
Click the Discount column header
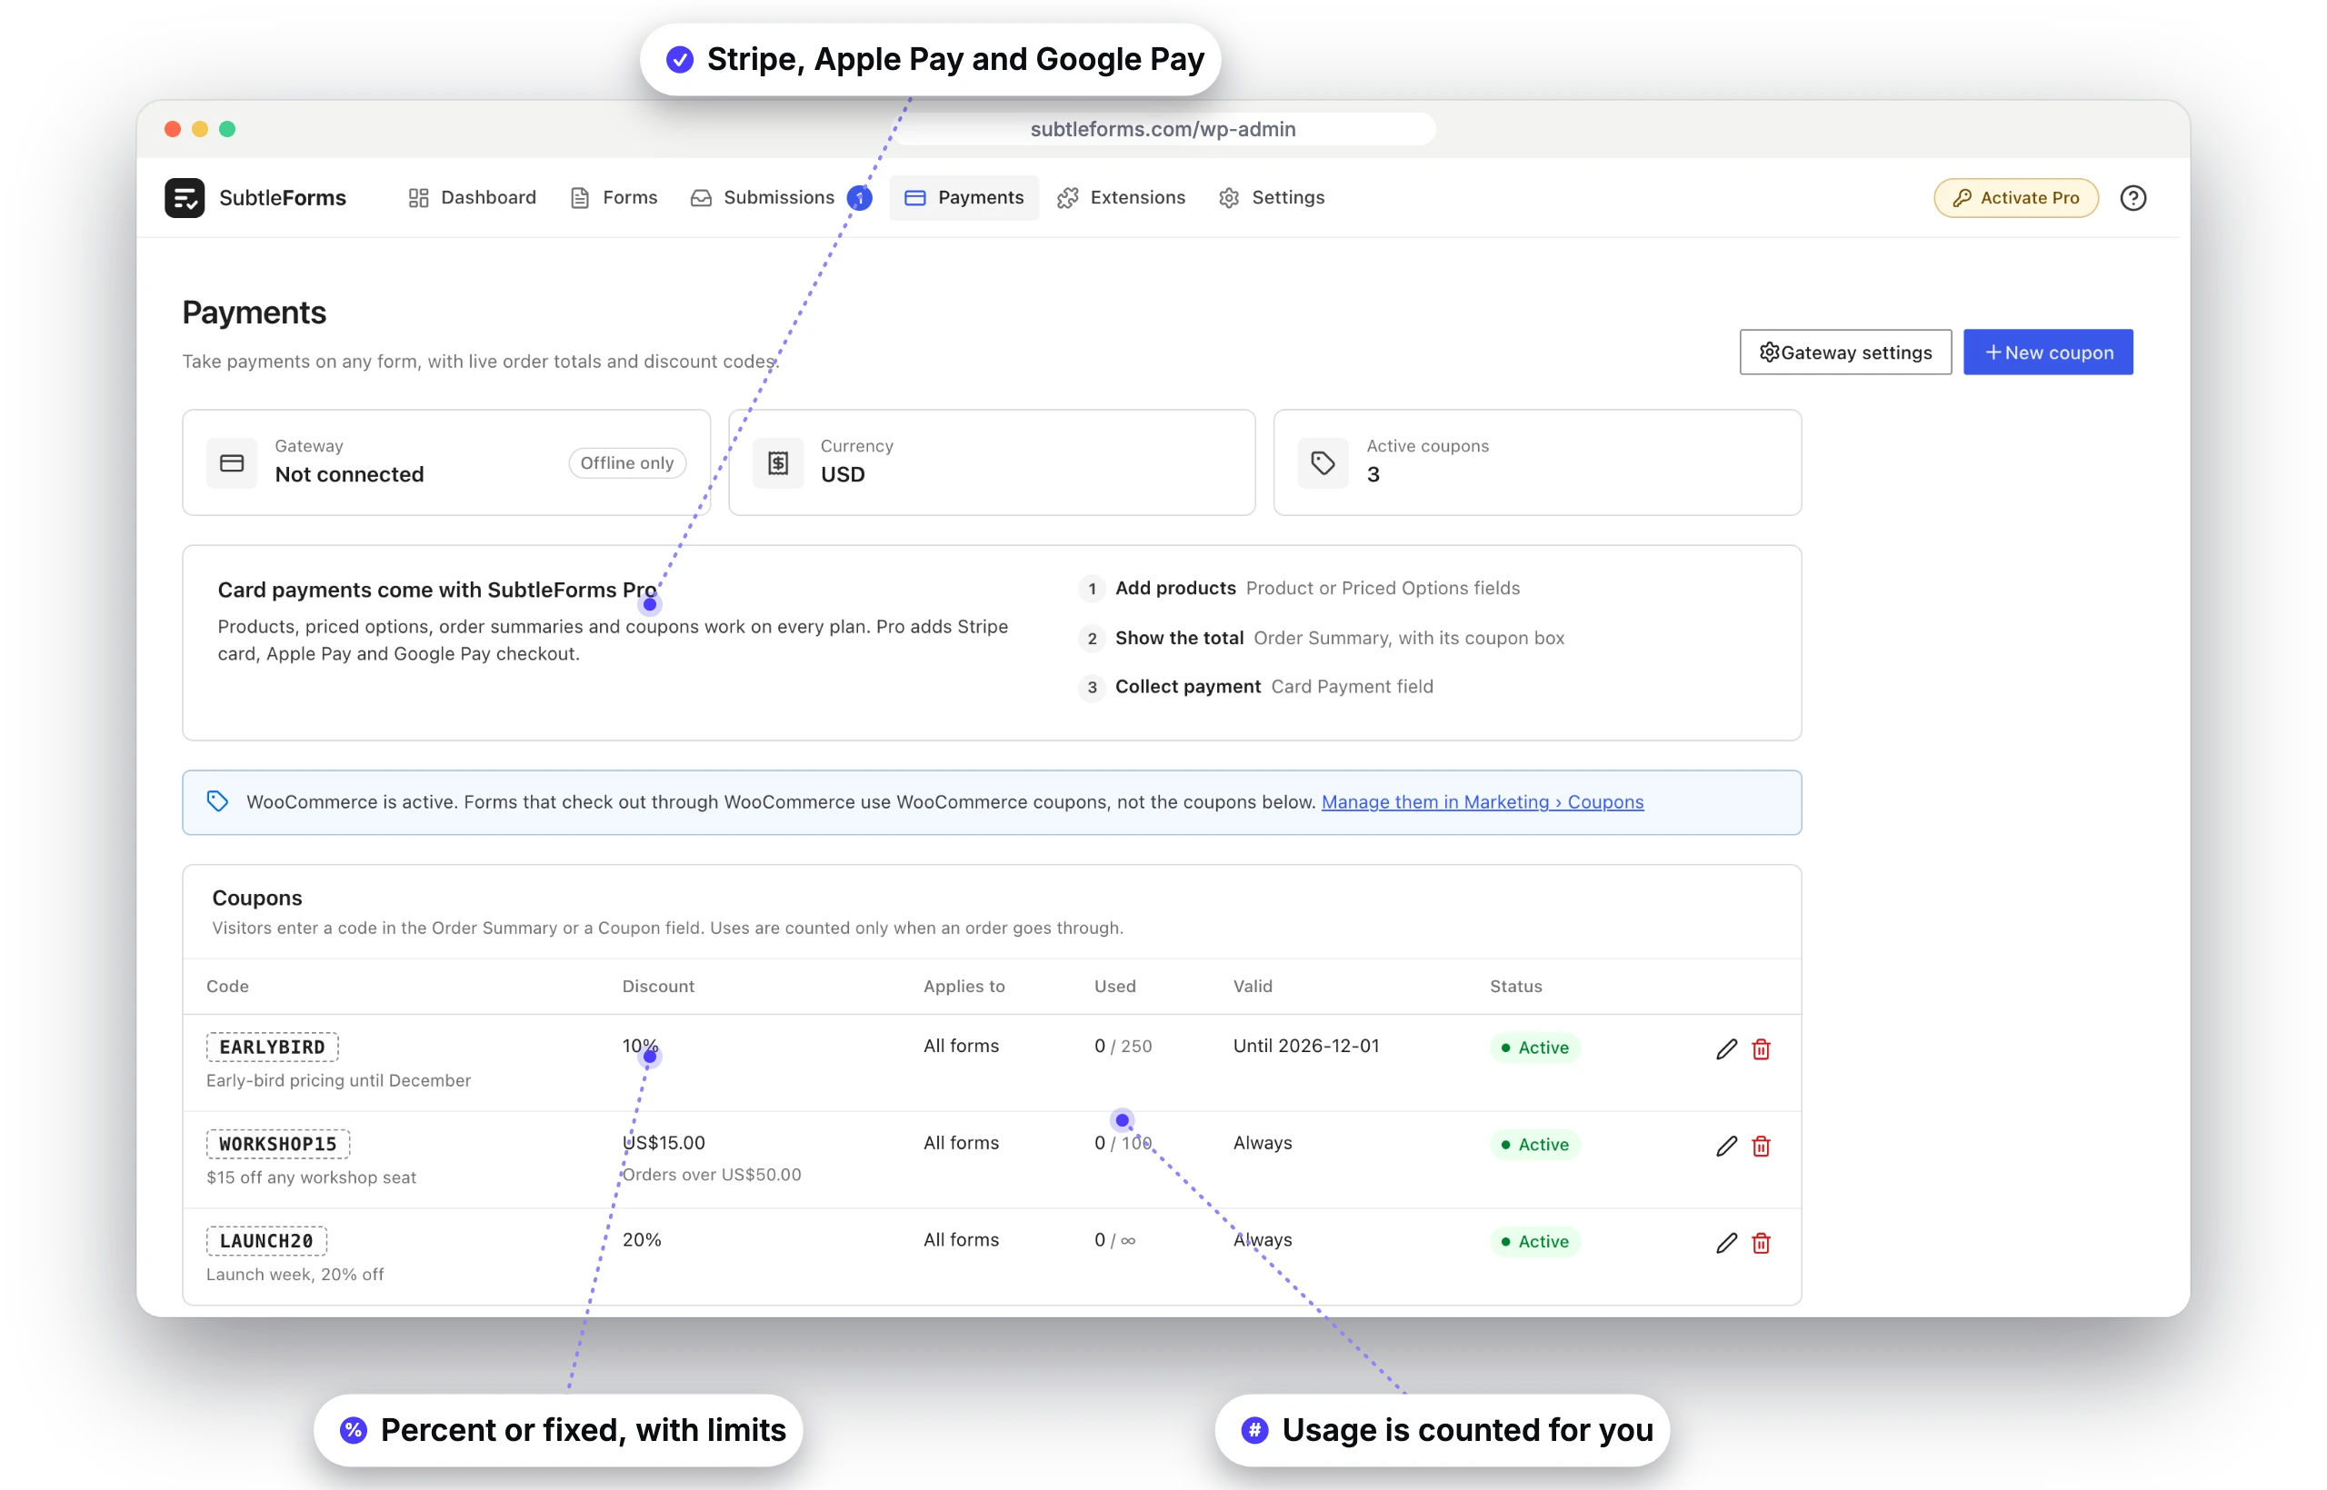(x=657, y=985)
